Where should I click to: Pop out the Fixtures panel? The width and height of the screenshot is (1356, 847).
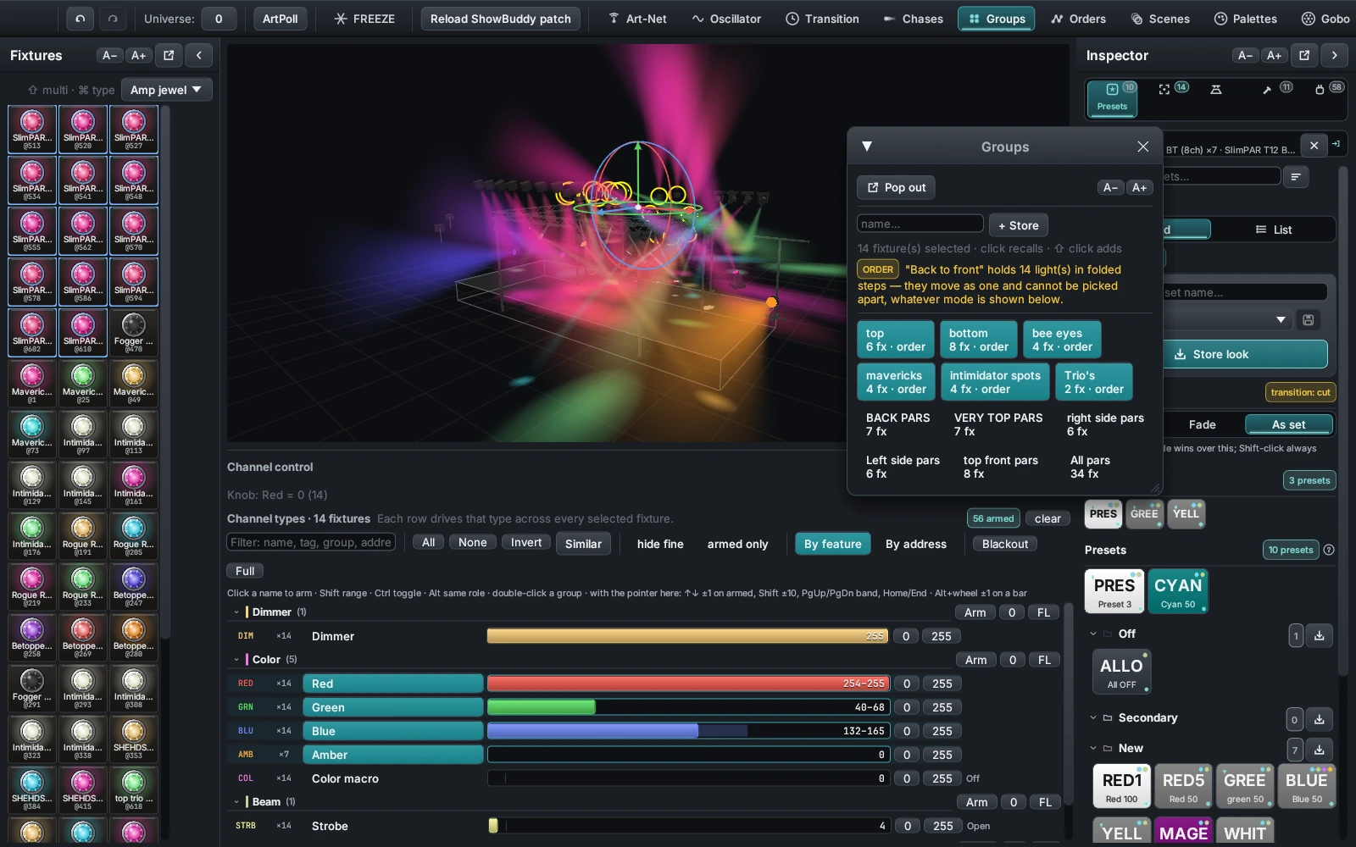(169, 55)
